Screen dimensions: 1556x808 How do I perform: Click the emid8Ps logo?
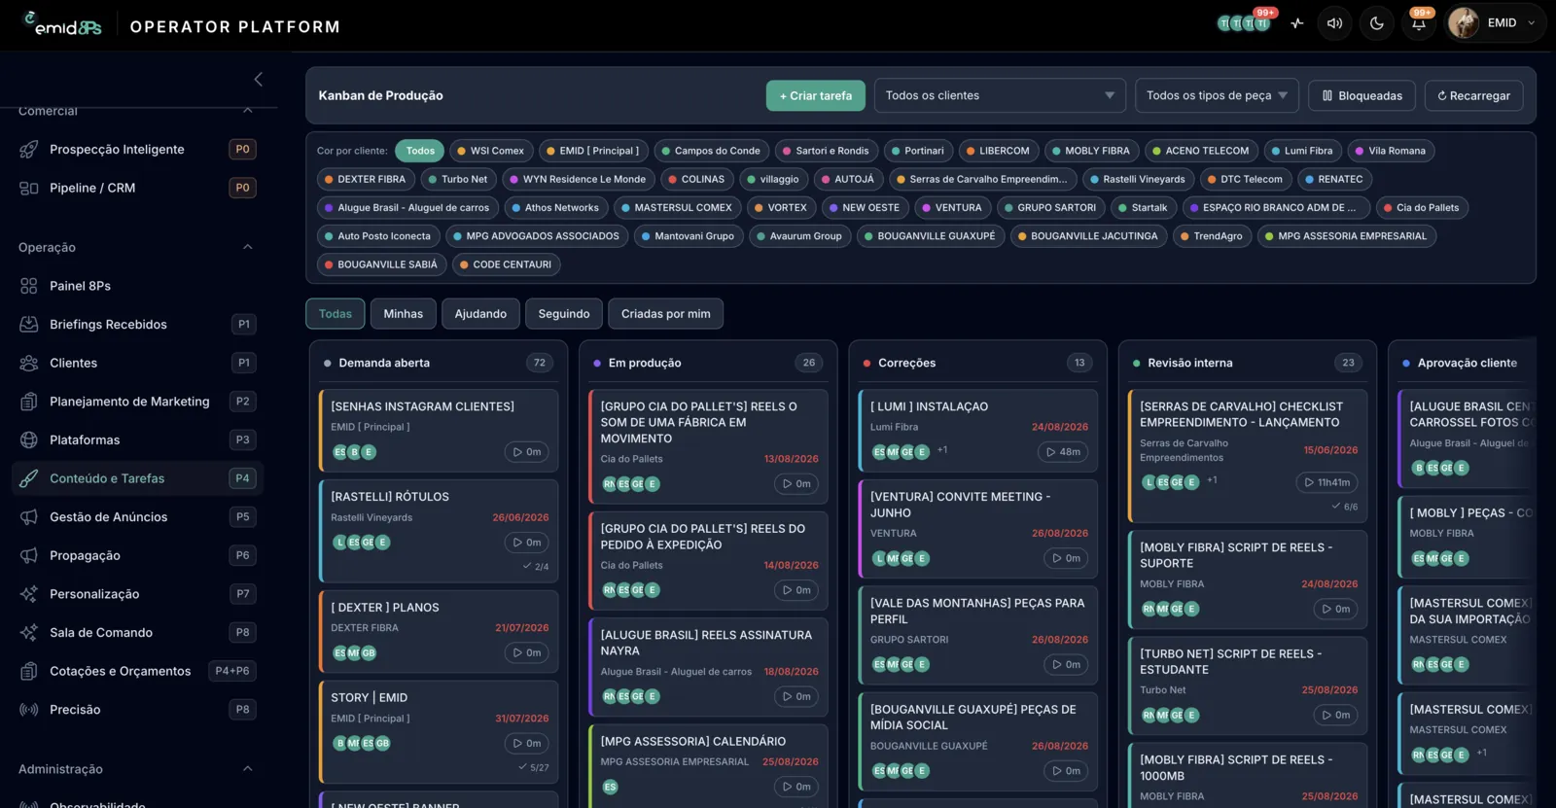[62, 23]
